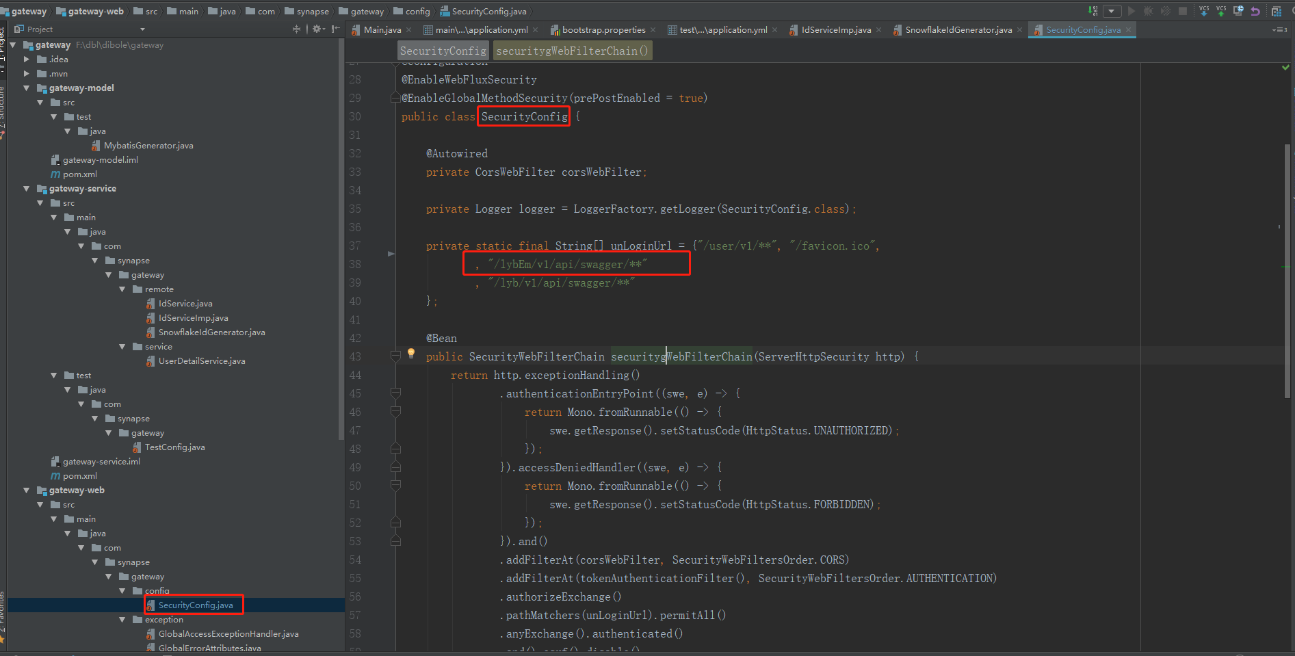Screen dimensions: 1295x656
Task: Open the Project view type dropdown
Action: click(142, 29)
